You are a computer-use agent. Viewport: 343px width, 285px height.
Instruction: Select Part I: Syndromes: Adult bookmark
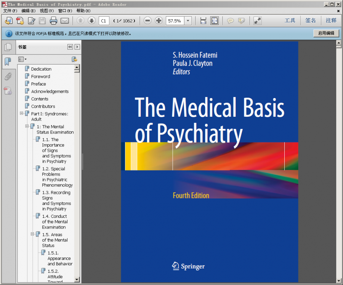[50, 116]
